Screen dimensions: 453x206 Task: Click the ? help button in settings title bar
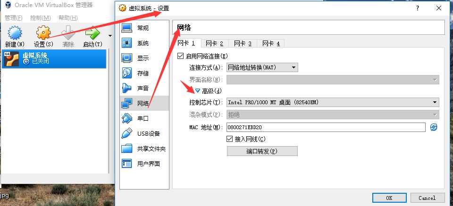[418, 8]
